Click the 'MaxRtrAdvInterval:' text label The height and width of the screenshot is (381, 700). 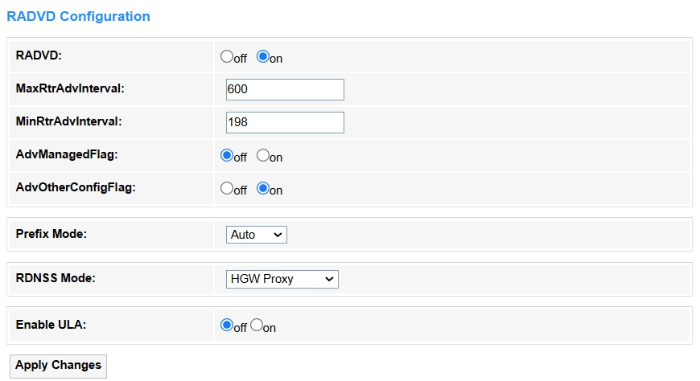pyautogui.click(x=70, y=88)
